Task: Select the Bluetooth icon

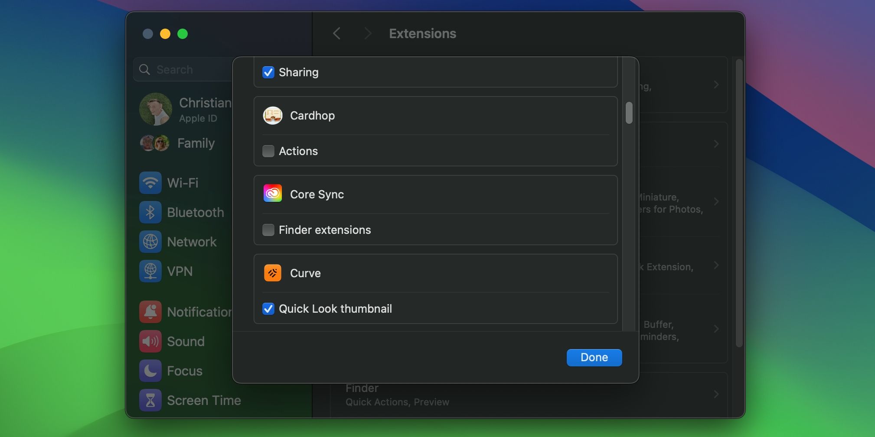Action: 150,212
